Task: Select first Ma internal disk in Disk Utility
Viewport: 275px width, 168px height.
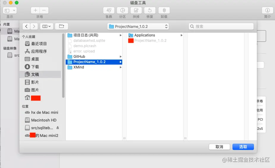Action: pyautogui.click(x=13, y=31)
